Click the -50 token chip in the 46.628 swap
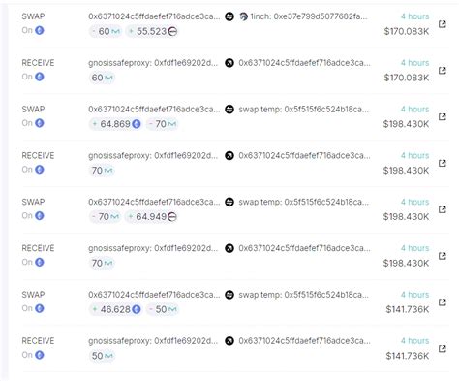 pyautogui.click(x=163, y=309)
